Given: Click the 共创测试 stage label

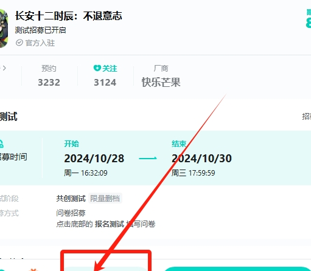Looking at the screenshot, I should click(71, 199).
